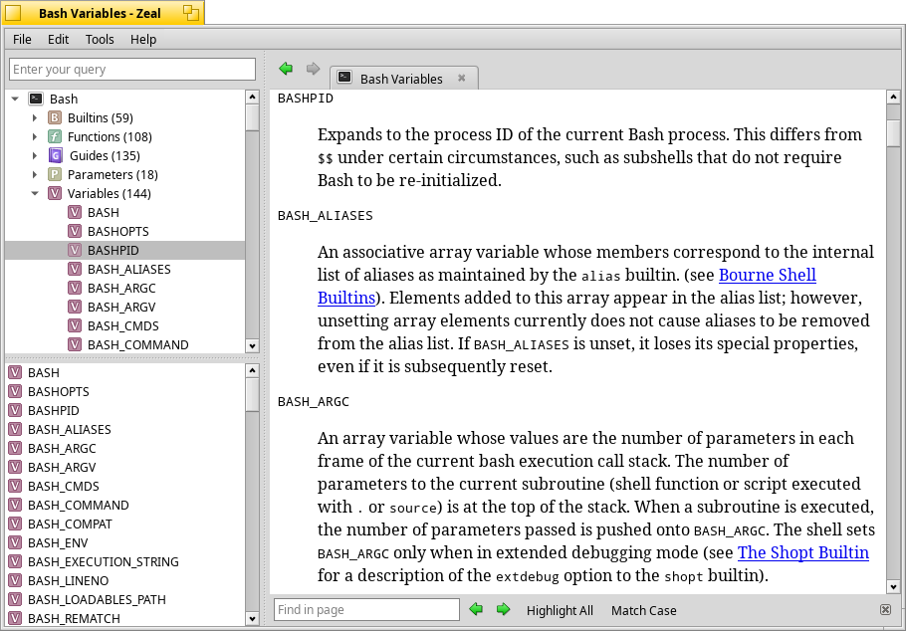Click the search query input field
906x631 pixels.
tap(132, 70)
